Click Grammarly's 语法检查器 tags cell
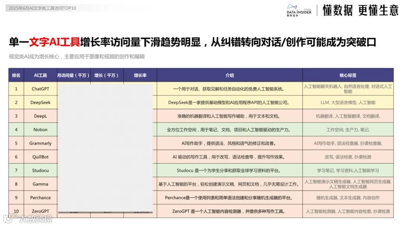The image size is (402, 226). [348, 143]
